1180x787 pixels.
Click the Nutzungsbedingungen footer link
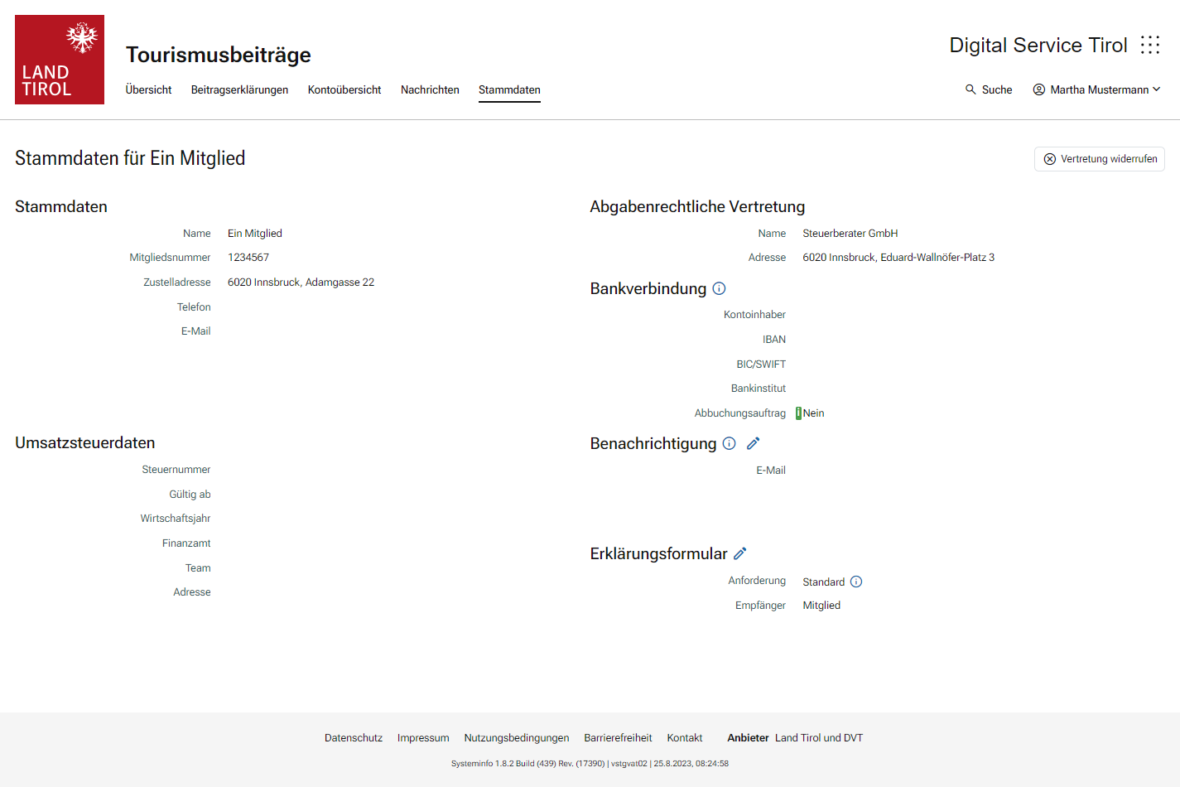pos(517,737)
